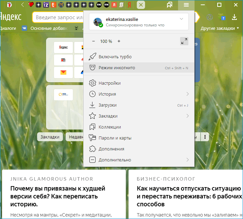The width and height of the screenshot is (243, 219).
Task: Open the vertical three-dots tableau options
Action: tap(205, 137)
